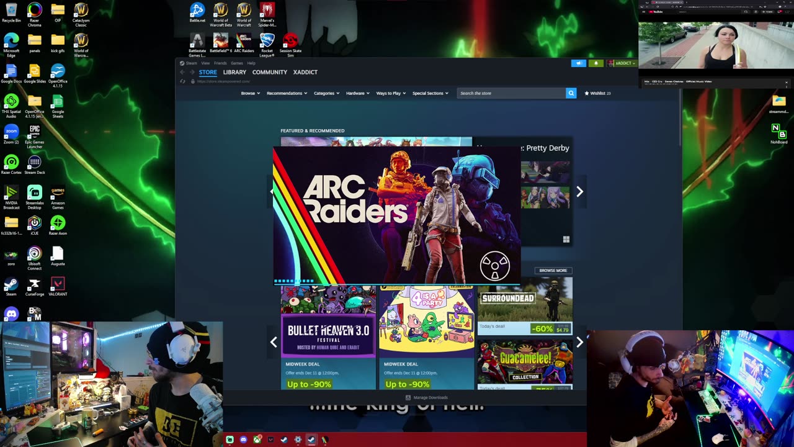The image size is (794, 447).
Task: Launch THX Spatial Audio desktop icon
Action: (x=11, y=106)
